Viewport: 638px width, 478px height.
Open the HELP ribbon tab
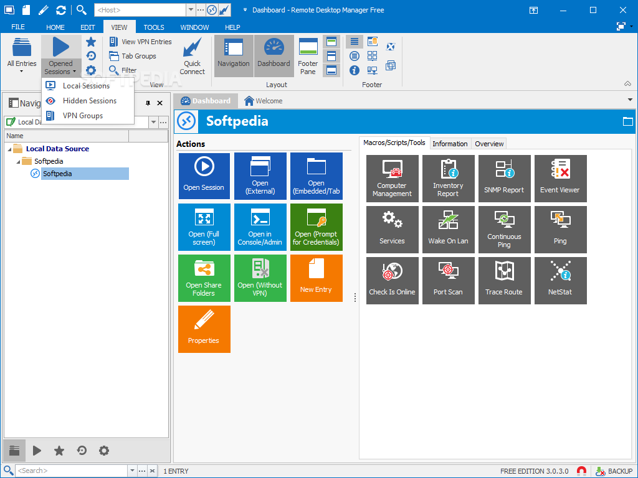[232, 27]
